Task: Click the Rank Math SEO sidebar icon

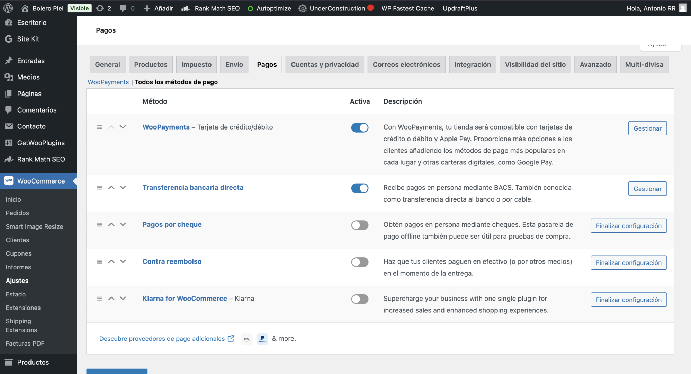Action: [9, 159]
